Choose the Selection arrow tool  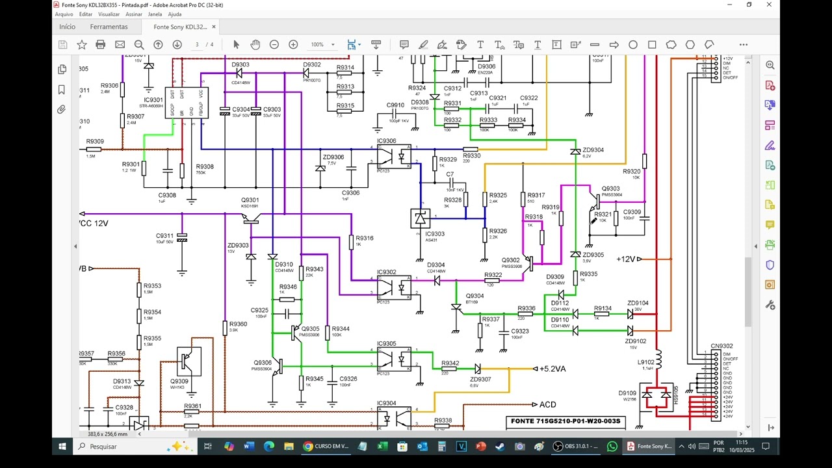(236, 45)
